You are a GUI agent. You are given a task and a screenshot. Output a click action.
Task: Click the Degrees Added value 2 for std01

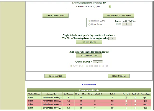[95, 97]
